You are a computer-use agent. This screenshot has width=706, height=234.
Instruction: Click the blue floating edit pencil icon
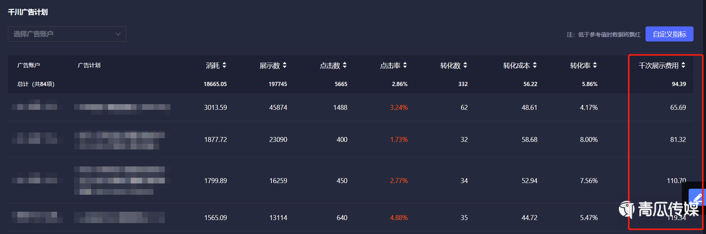tap(698, 197)
